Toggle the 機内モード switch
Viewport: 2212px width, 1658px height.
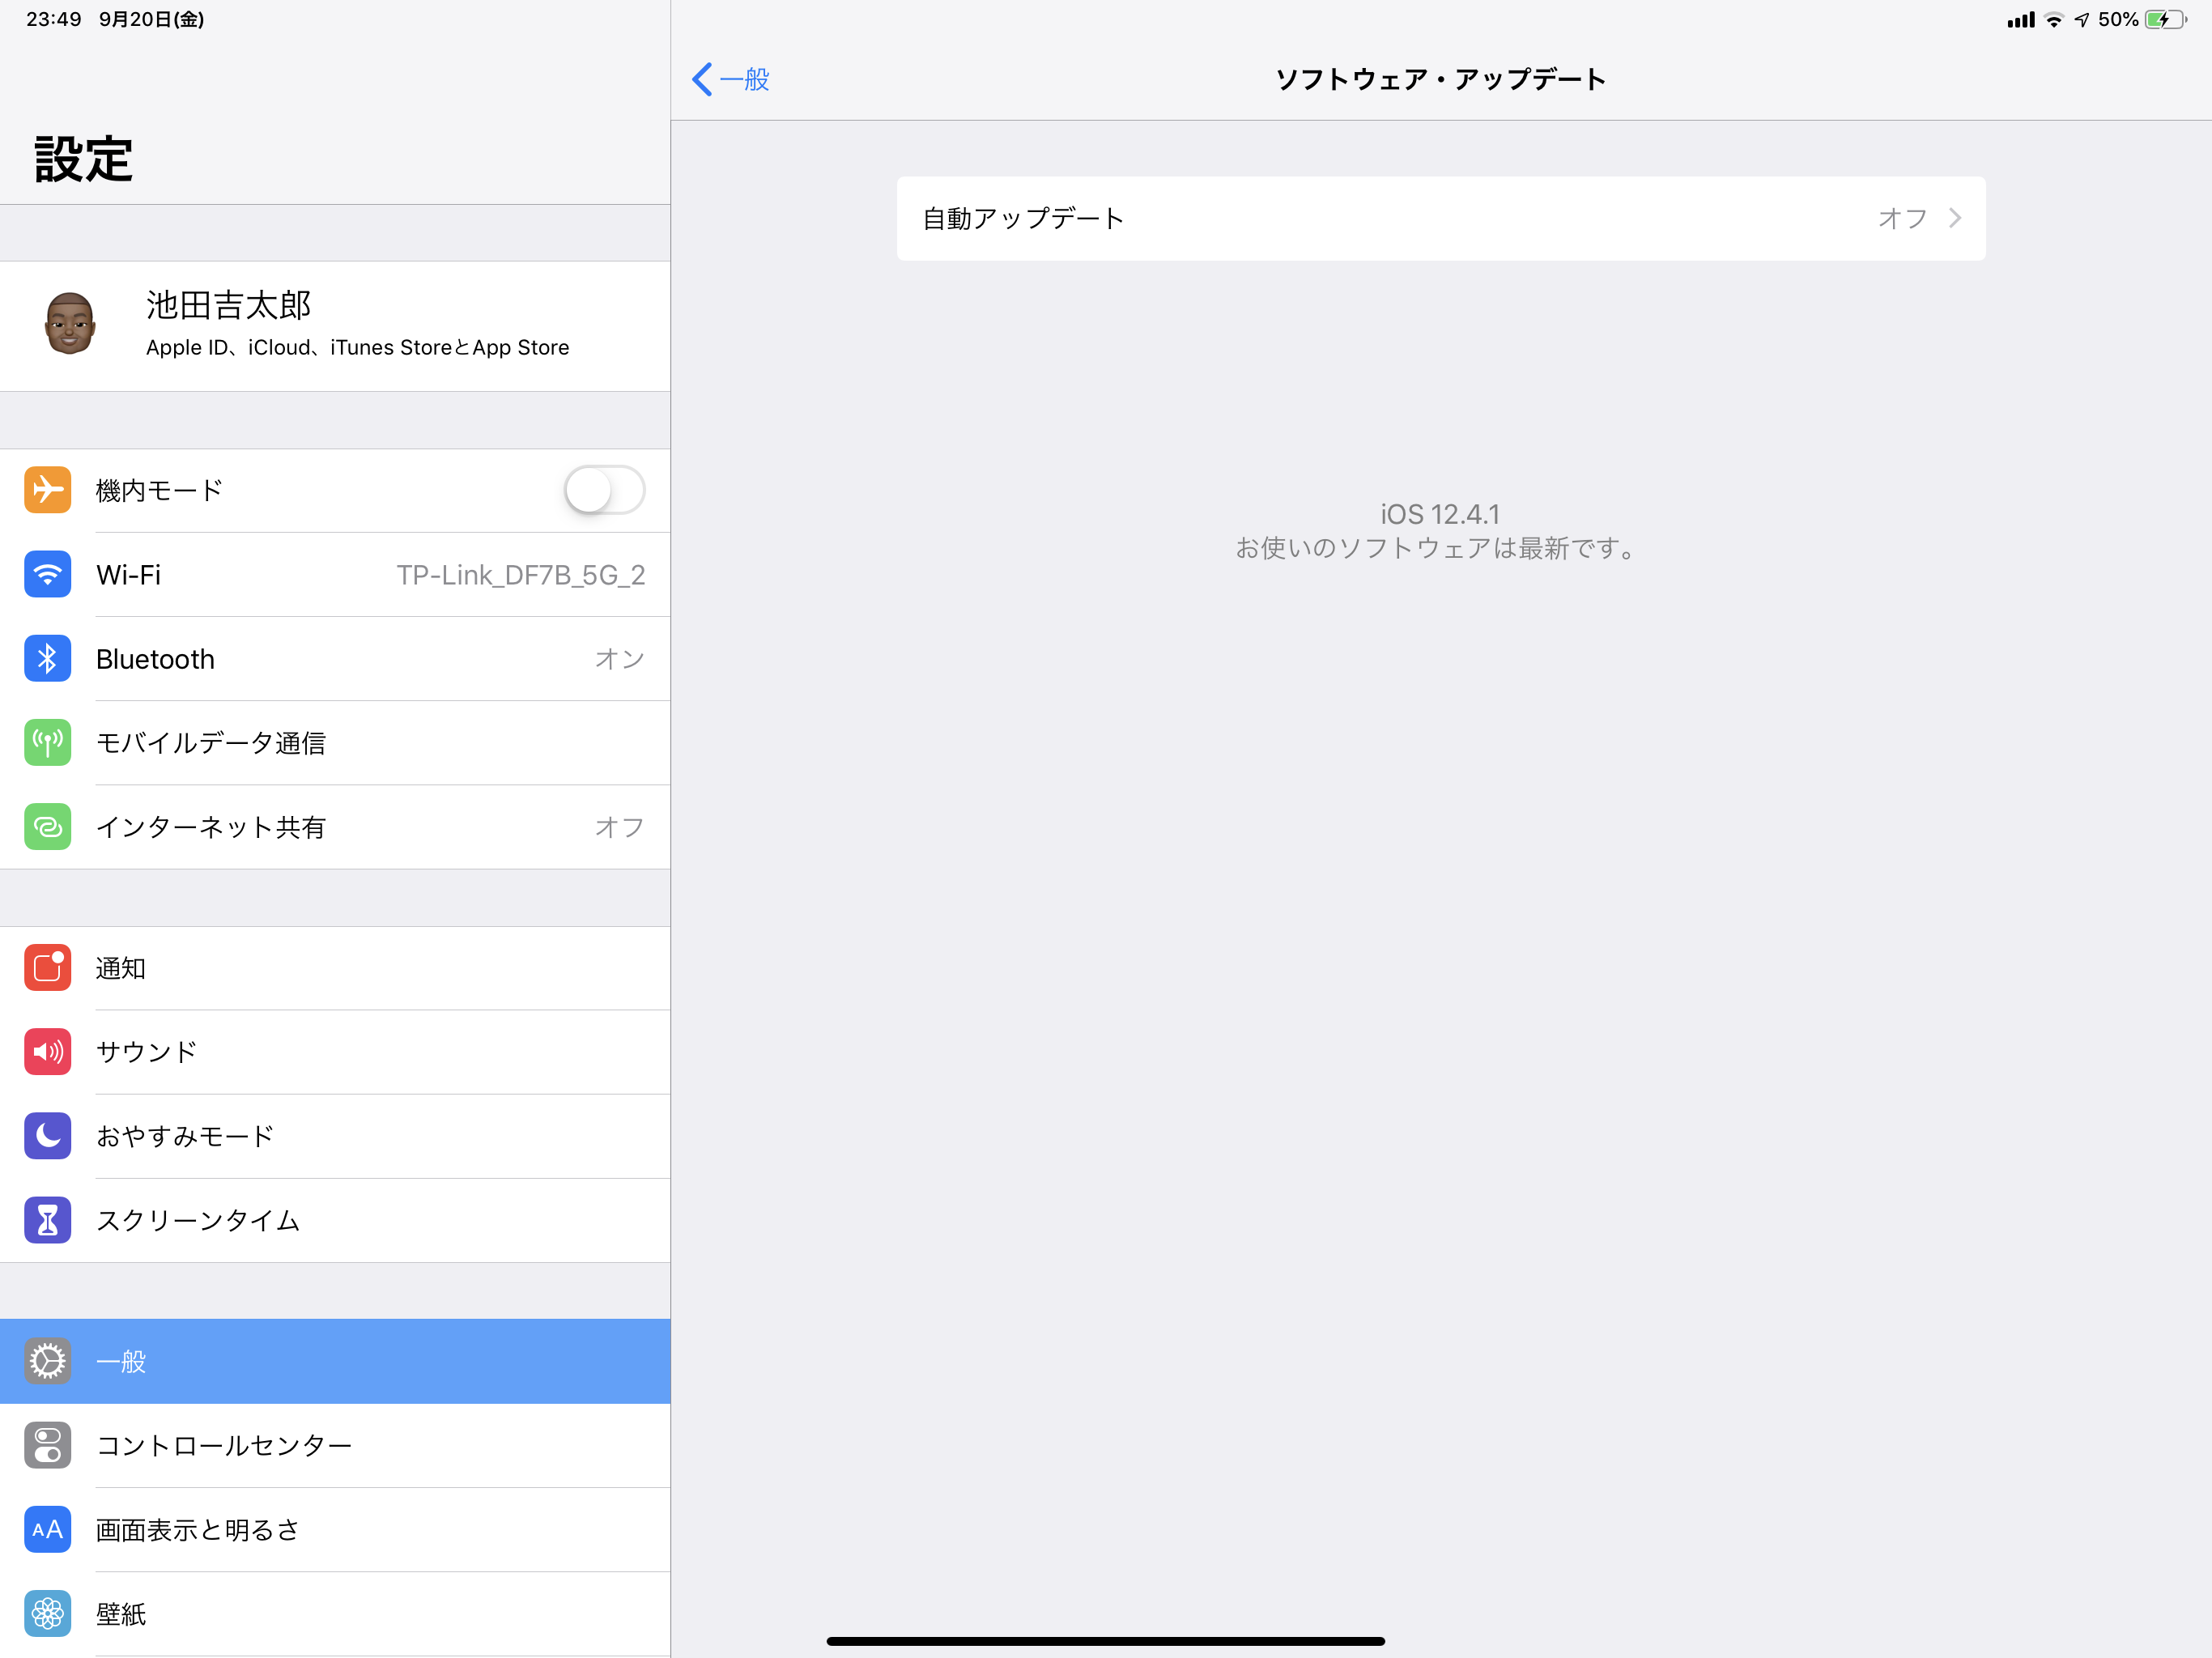604,490
